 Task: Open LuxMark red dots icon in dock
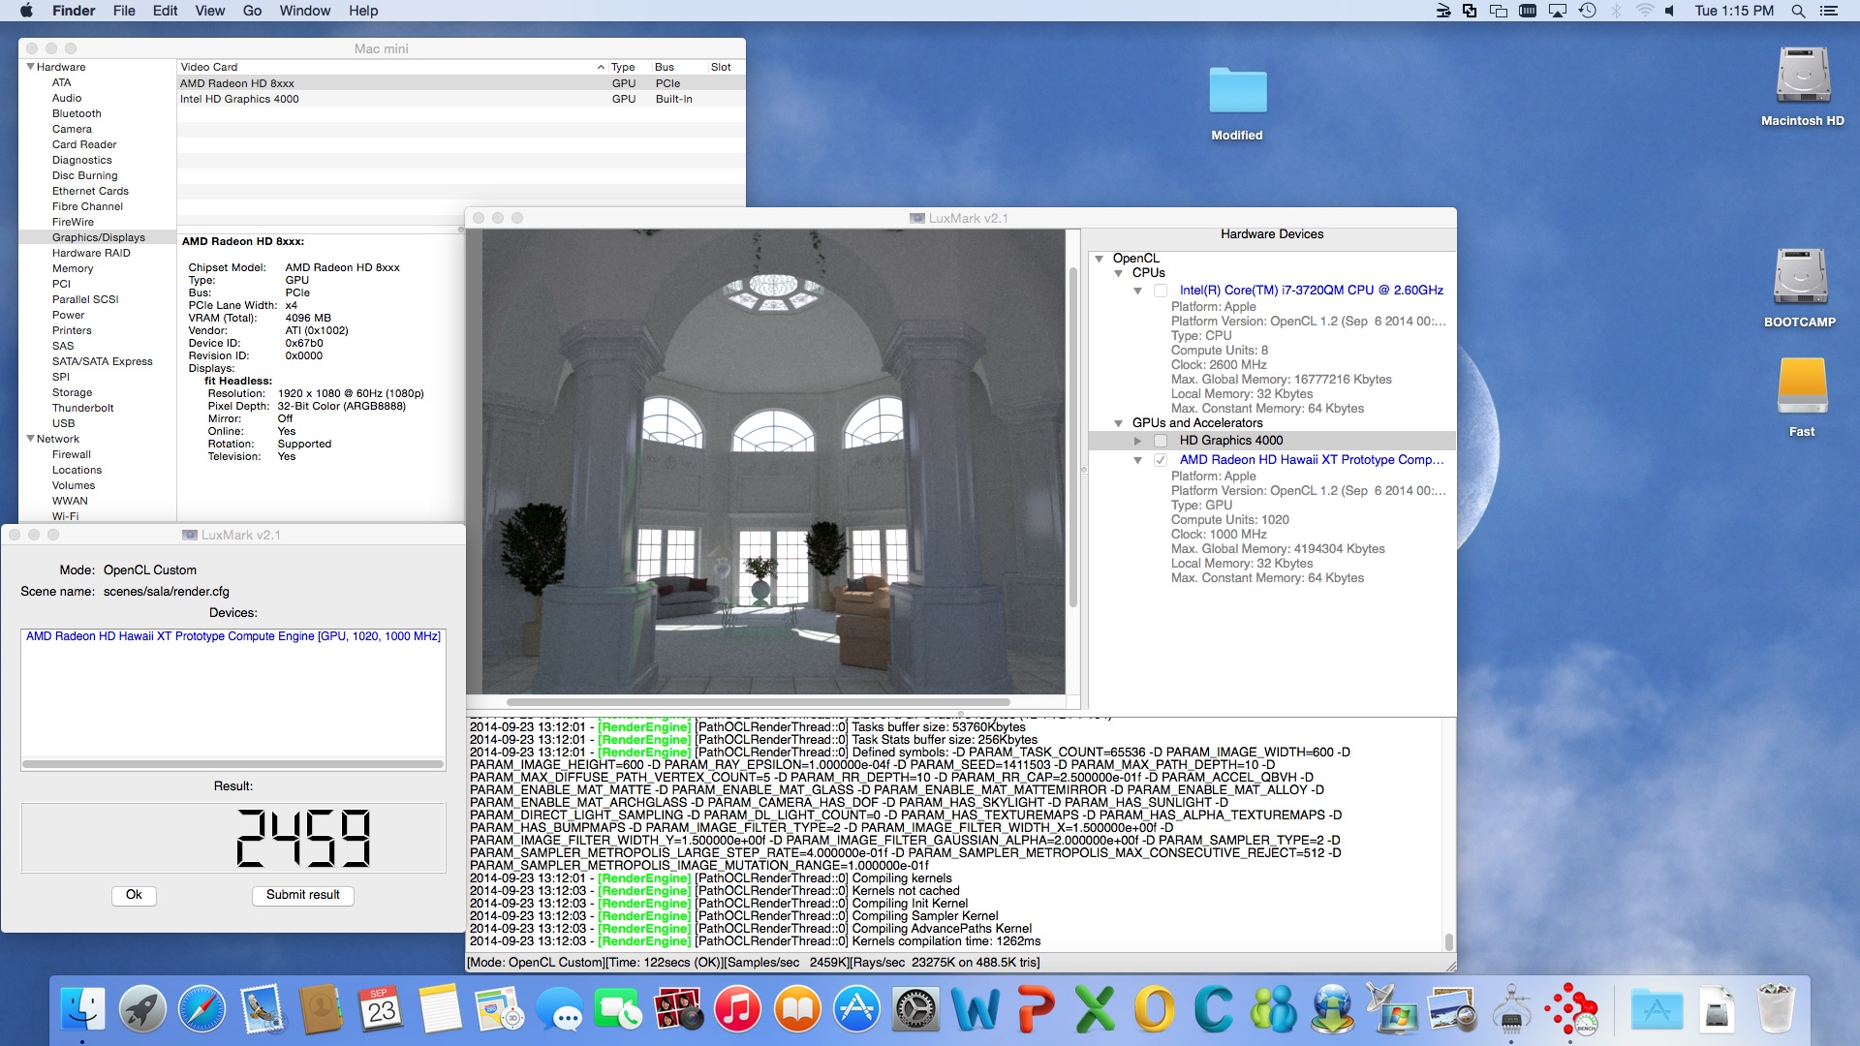(1570, 1009)
